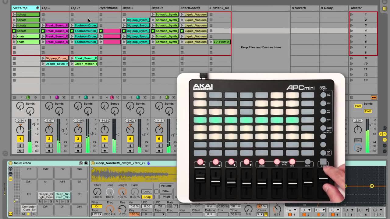Click the Master Solo cue button
Screen dimensions: 390x219
(358, 140)
